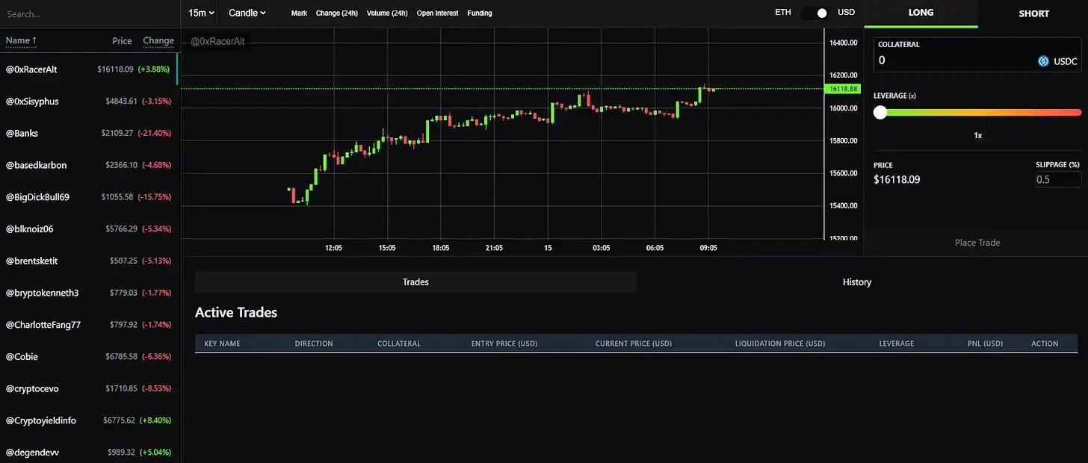
Task: Open the 15m timeframe dropdown
Action: click(x=201, y=13)
